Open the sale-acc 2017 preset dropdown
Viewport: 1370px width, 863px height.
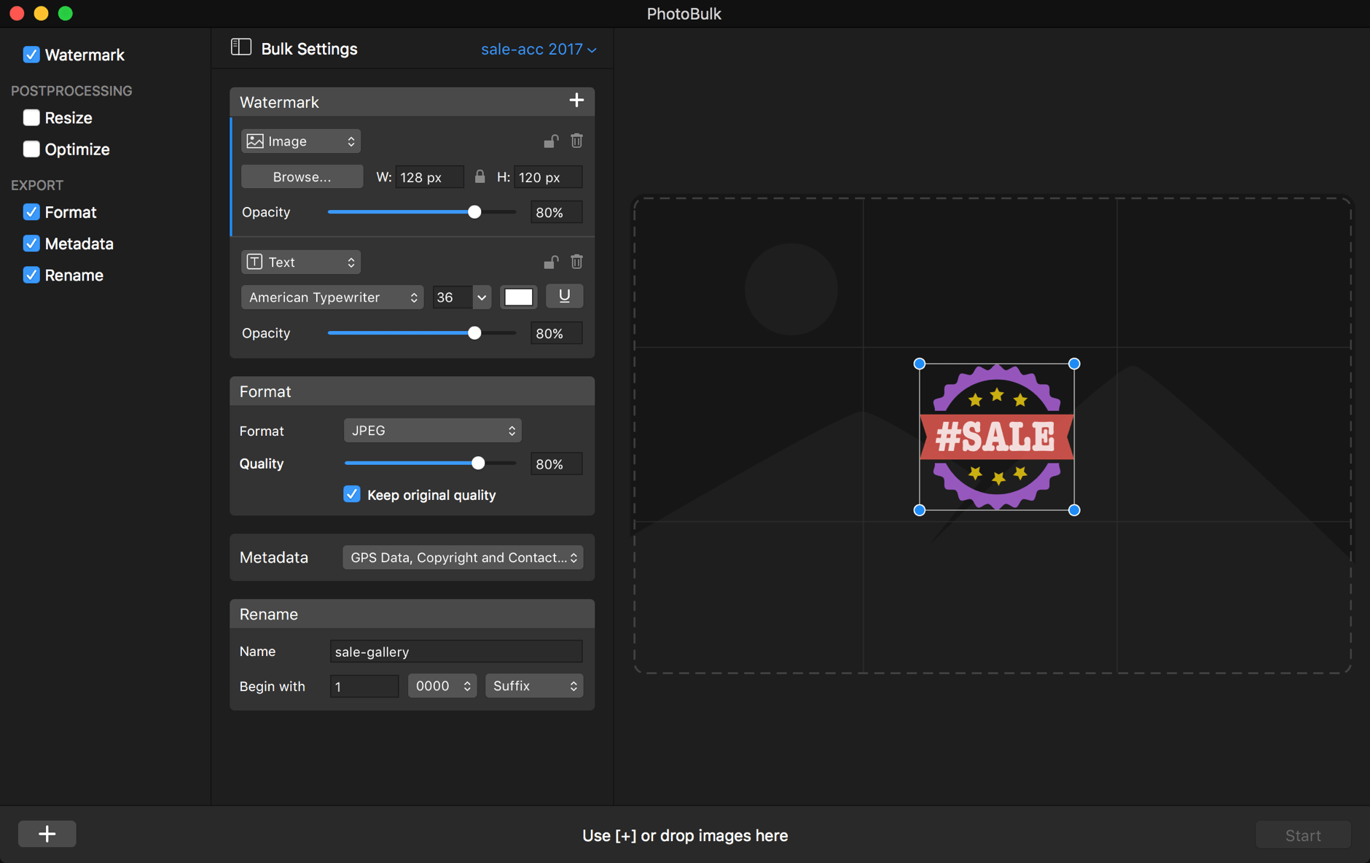[539, 49]
